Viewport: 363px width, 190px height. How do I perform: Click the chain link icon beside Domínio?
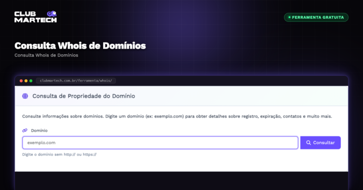(25, 131)
